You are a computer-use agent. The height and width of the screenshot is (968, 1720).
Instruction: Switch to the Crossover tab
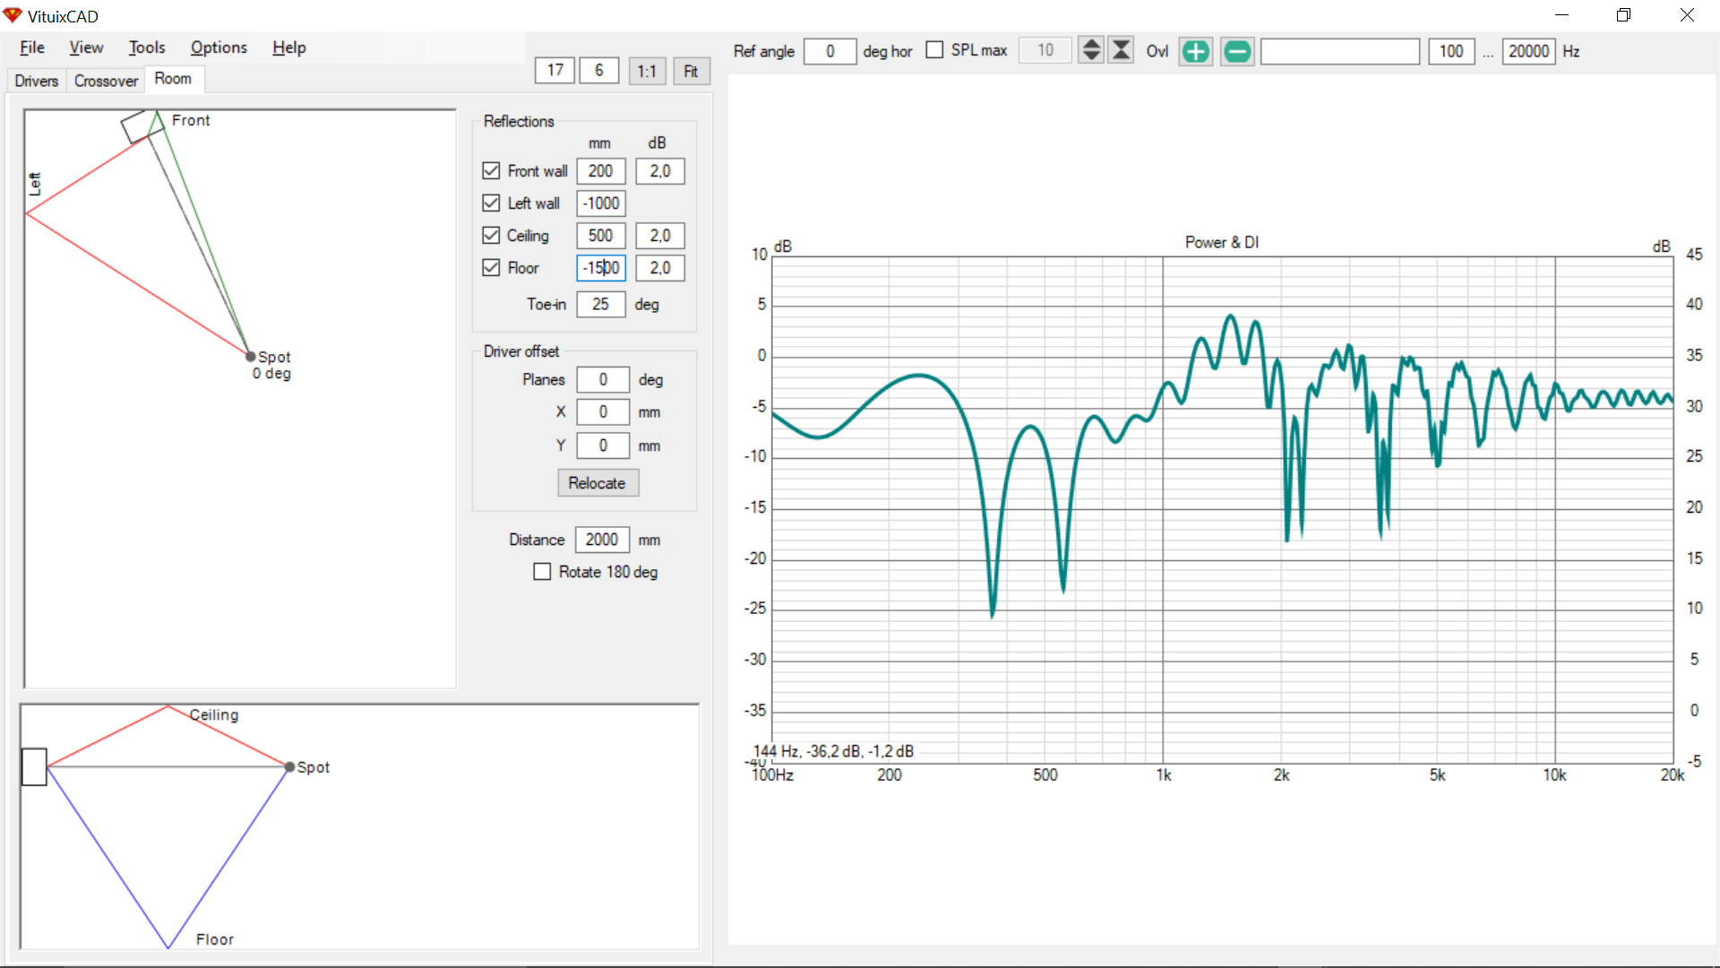pyautogui.click(x=106, y=81)
